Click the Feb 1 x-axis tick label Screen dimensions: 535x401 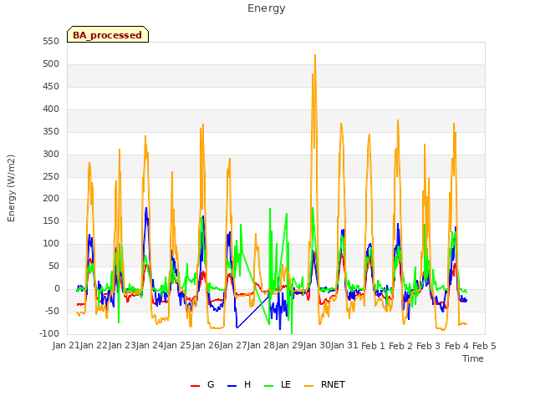[373, 346]
